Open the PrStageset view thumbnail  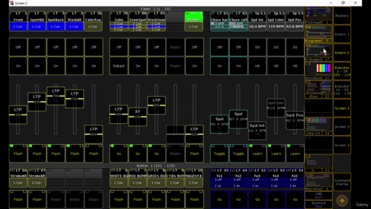coord(318,53)
